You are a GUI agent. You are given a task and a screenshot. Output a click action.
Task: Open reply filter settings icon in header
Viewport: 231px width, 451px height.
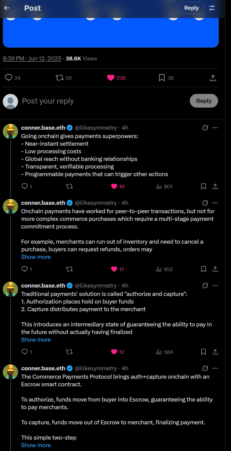[212, 8]
